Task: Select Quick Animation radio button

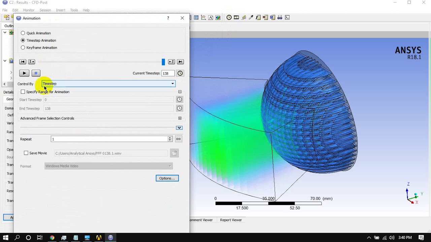Action: pyautogui.click(x=23, y=33)
